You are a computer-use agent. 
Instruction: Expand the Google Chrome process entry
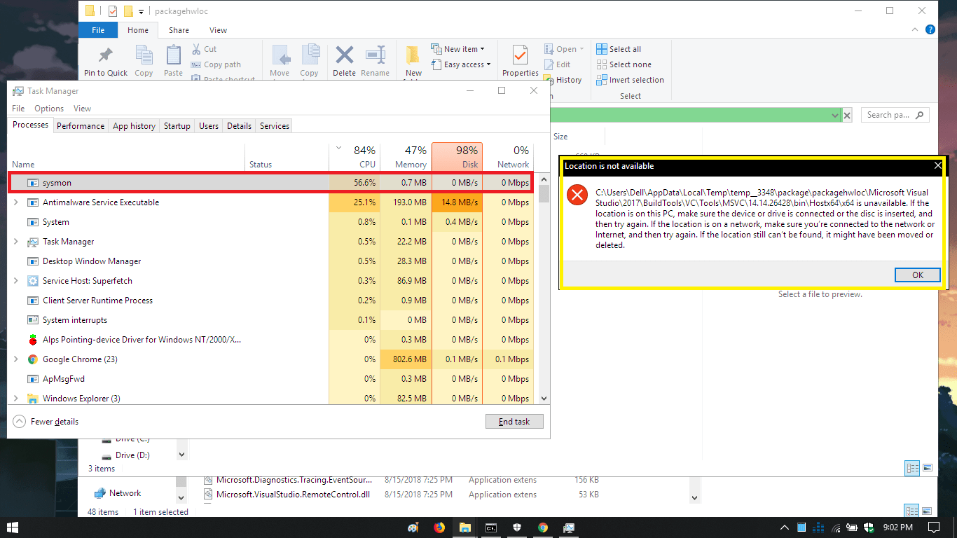15,359
